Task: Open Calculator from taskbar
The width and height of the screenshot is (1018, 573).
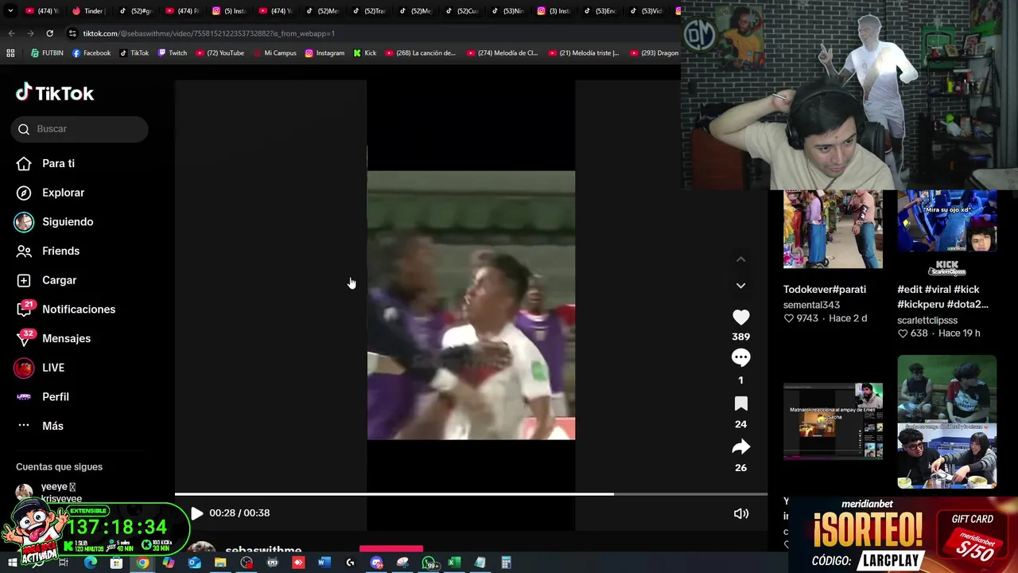Action: click(506, 563)
